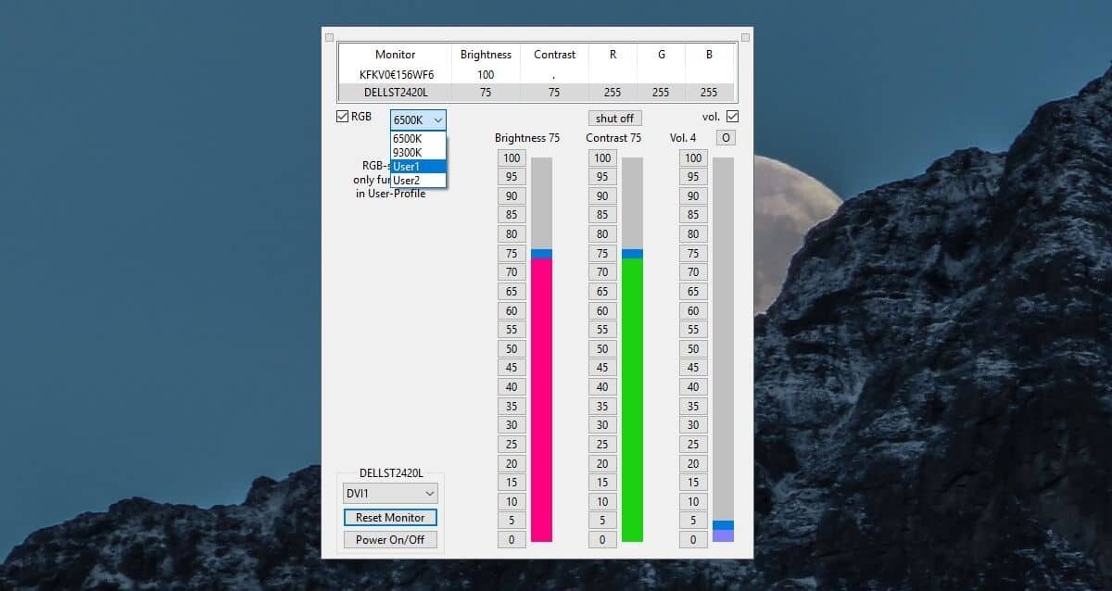Set Brightness to 0
Image resolution: width=1112 pixels, height=591 pixels.
point(512,539)
